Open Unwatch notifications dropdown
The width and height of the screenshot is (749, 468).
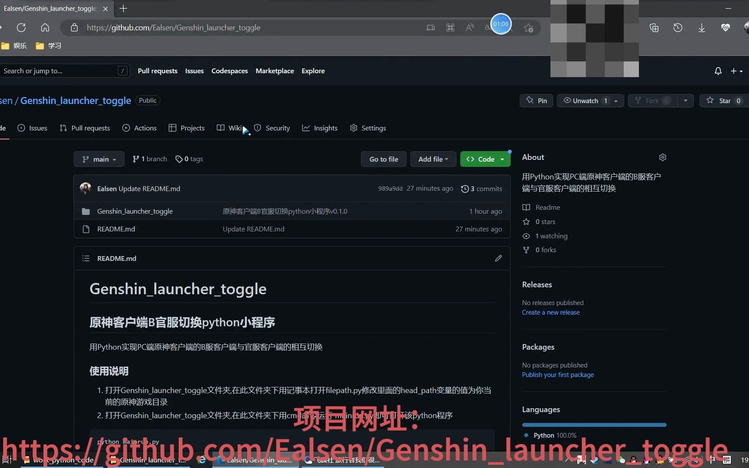[x=590, y=101]
